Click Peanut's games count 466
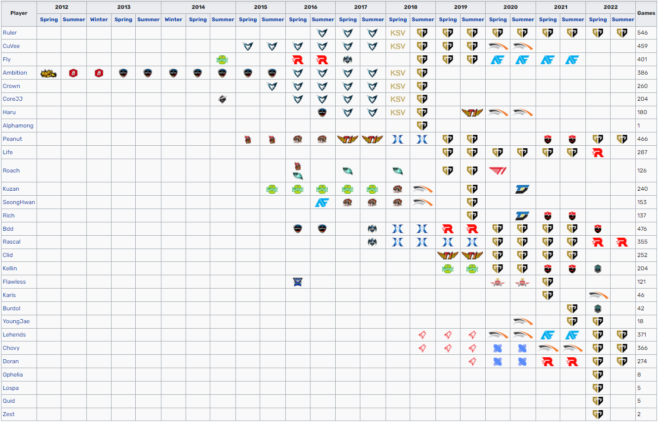The height and width of the screenshot is (423, 658). click(x=642, y=139)
